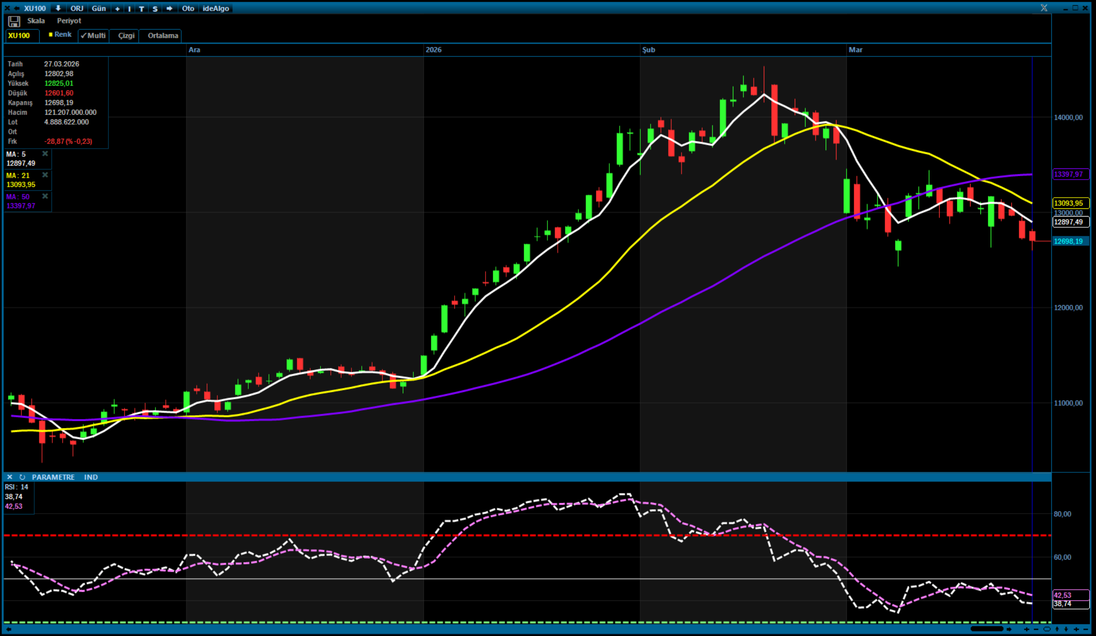The height and width of the screenshot is (636, 1096).
Task: Refresh the RSI indicator panel
Action: coord(22,477)
